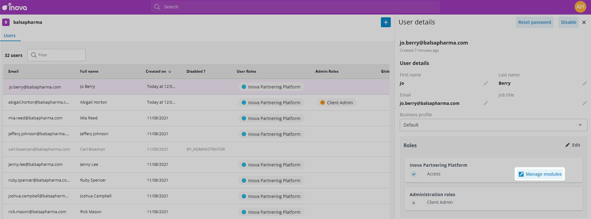Click the User Roles column header

[x=246, y=71]
